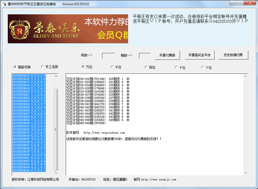Minimize the window
Viewport: 258px width, 189px height.
tap(233, 3)
